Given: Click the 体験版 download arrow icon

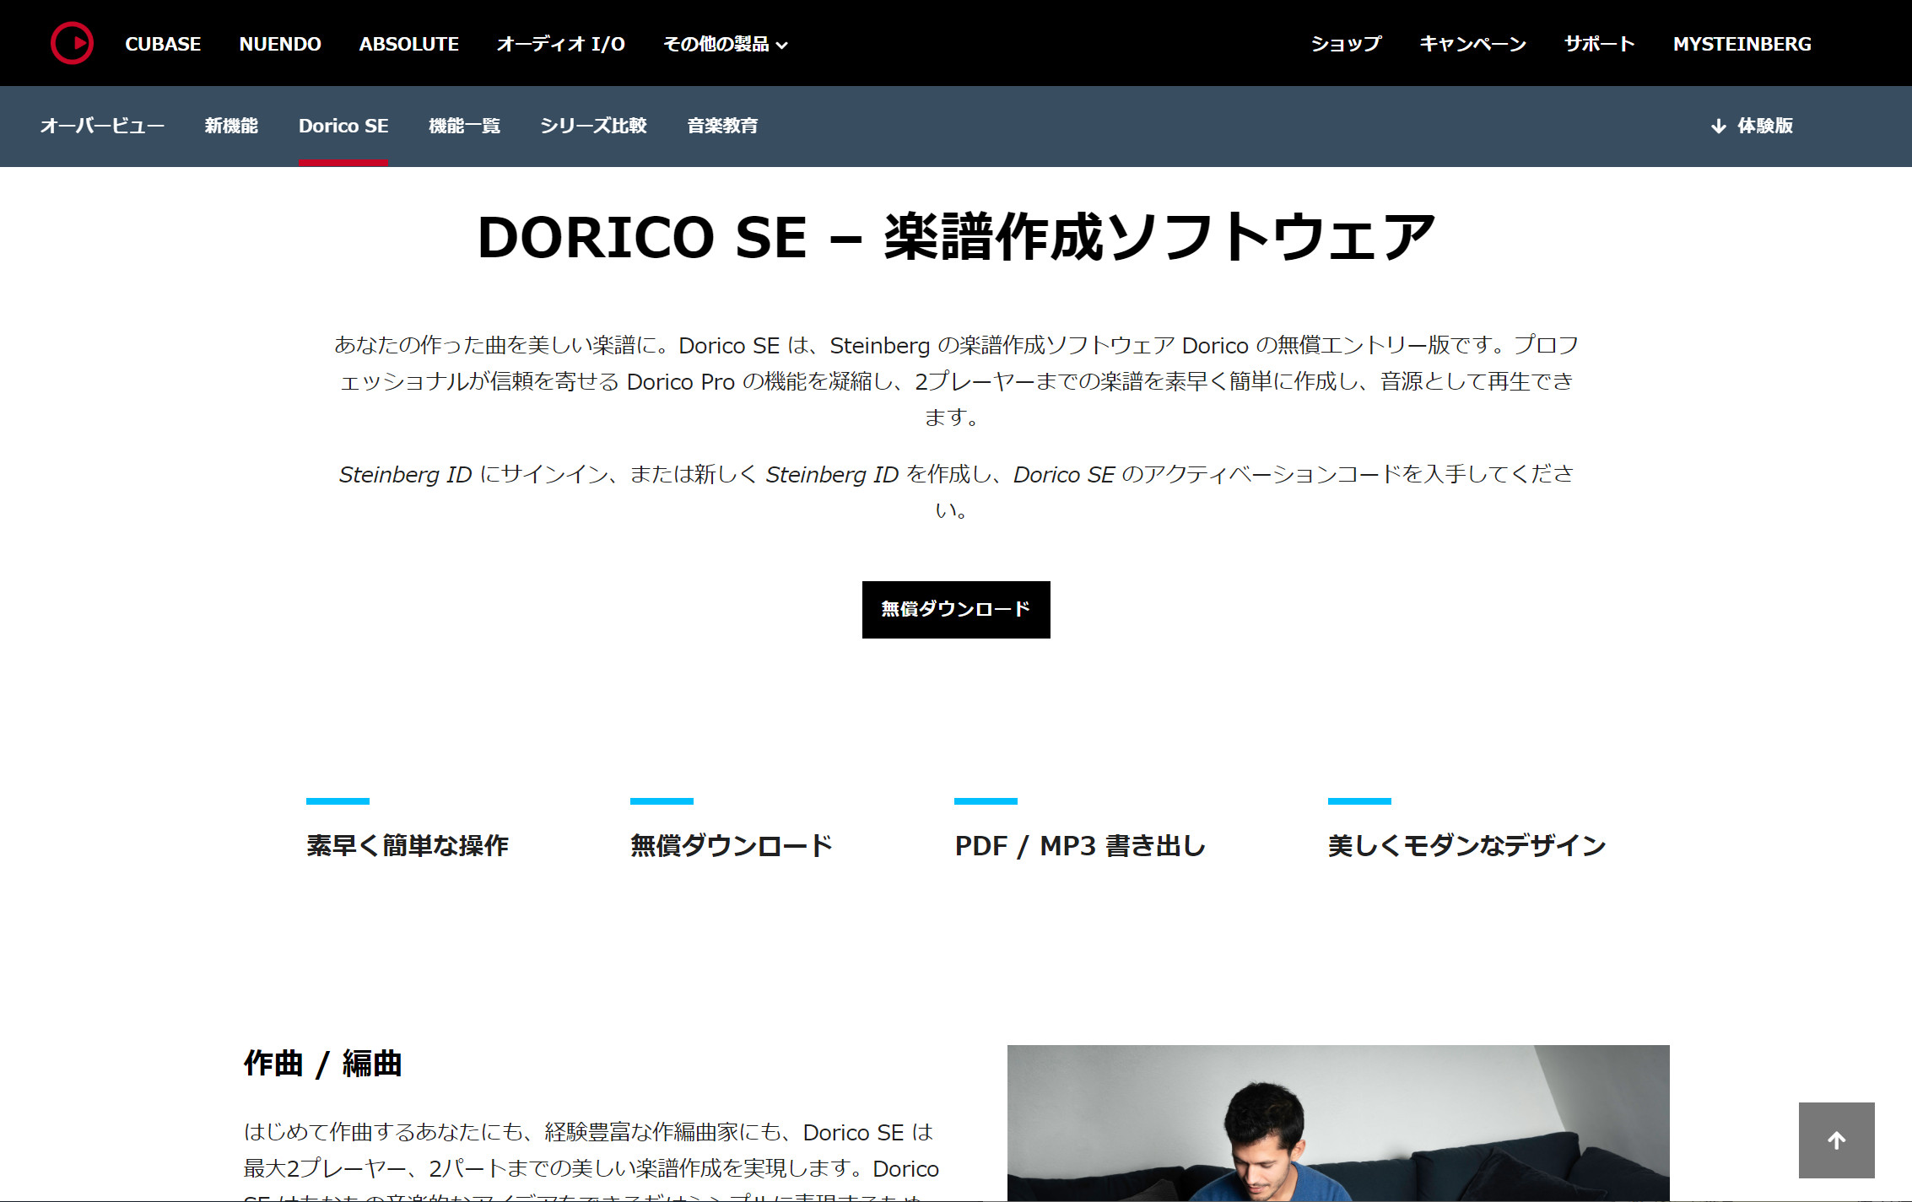Looking at the screenshot, I should click(x=1718, y=127).
